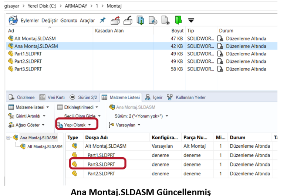This screenshot has width=284, height=196.
Task: Click the view file eye icon
Action: [166, 20]
